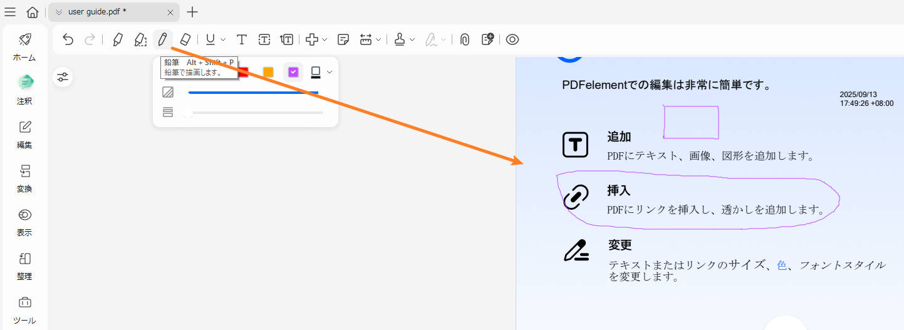Click the line thickness slider track

point(256,113)
